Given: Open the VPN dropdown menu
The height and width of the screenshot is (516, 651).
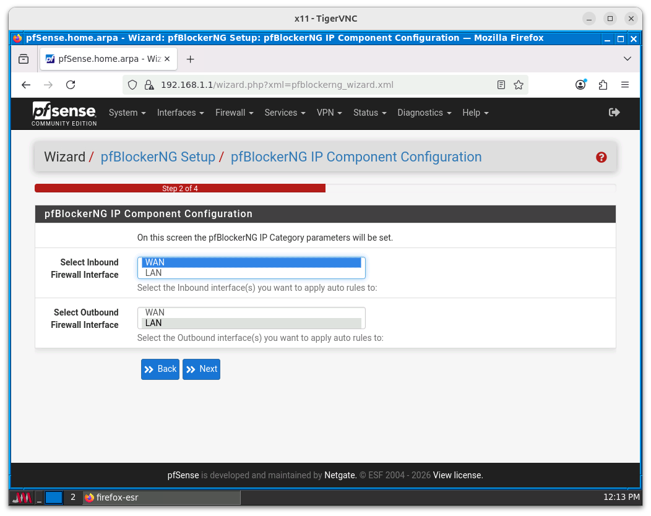Looking at the screenshot, I should click(329, 113).
